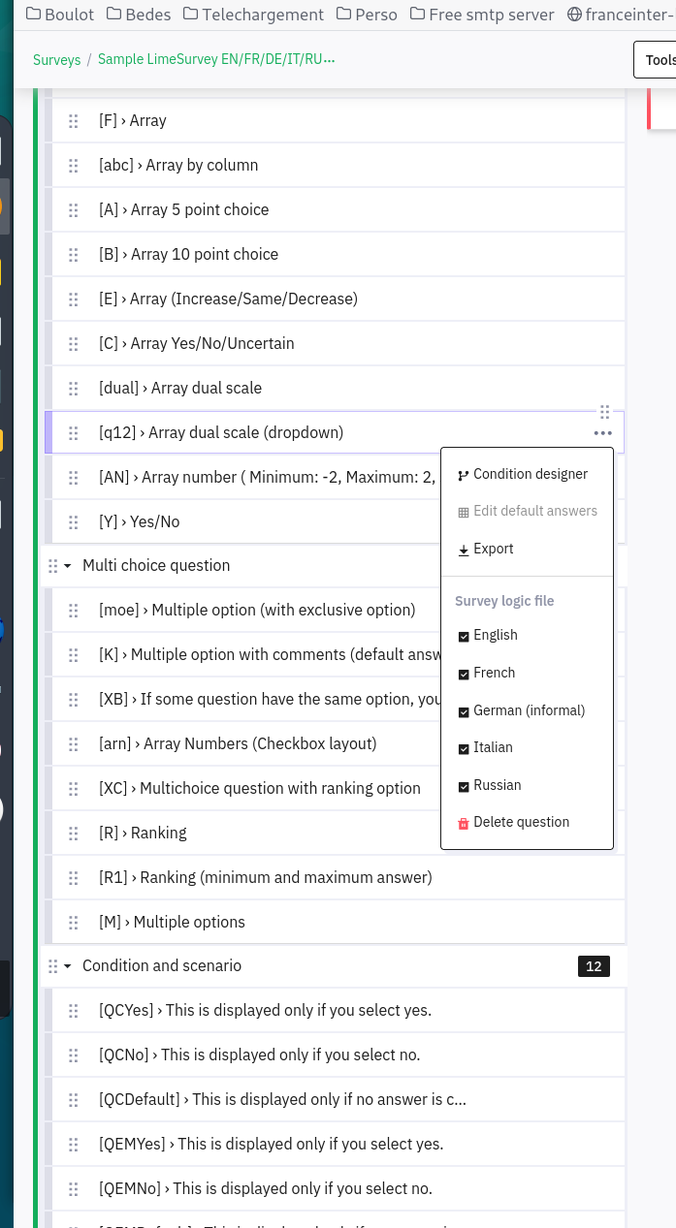Click the Export download icon
The image size is (676, 1228).
464,550
